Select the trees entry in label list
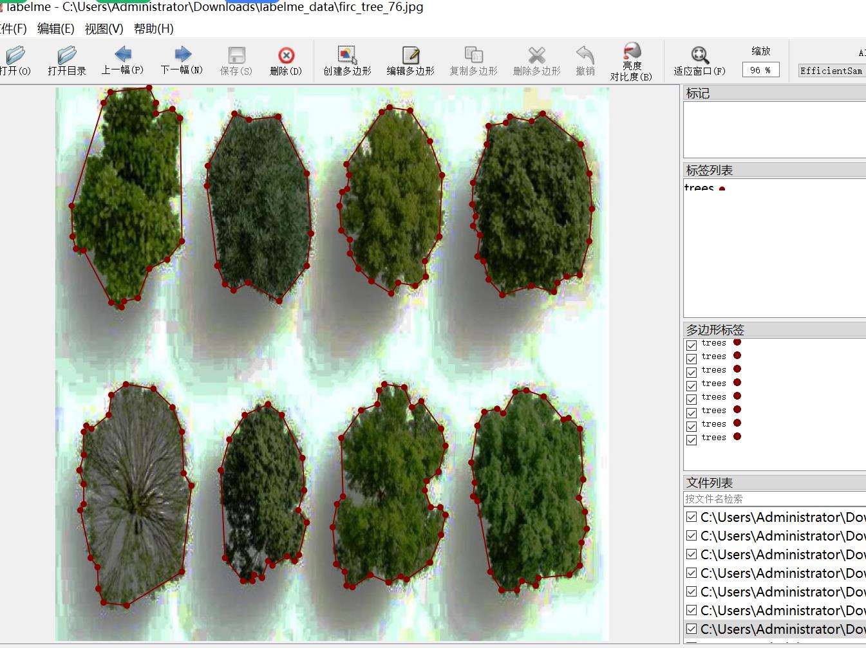This screenshot has height=648, width=866. pos(699,187)
